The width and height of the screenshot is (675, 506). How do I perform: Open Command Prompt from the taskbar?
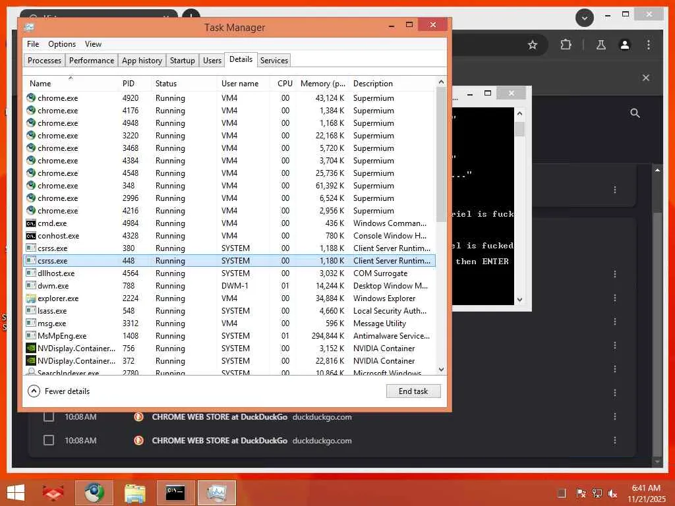(175, 493)
